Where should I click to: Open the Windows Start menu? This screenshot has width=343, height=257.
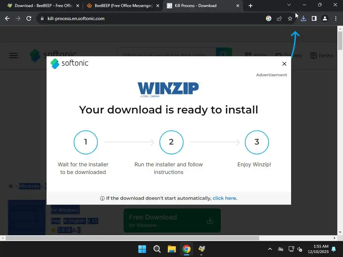142,249
